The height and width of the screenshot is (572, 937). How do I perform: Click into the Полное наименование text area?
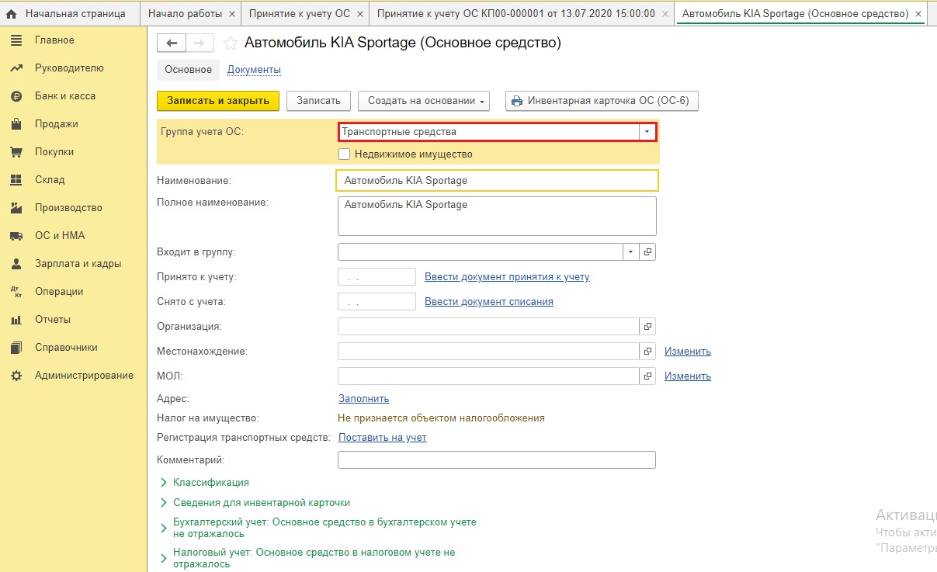pos(497,216)
